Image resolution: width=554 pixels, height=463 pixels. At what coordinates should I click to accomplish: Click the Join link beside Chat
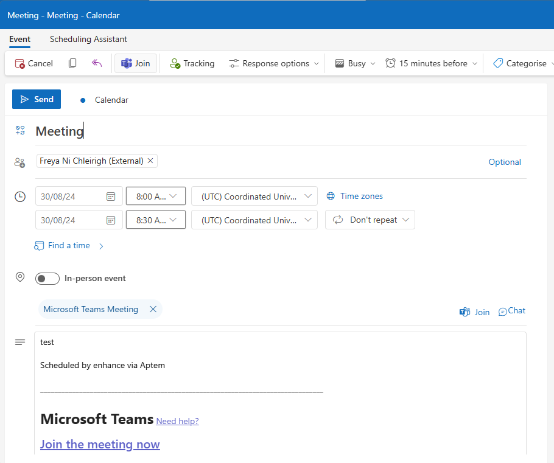point(474,312)
